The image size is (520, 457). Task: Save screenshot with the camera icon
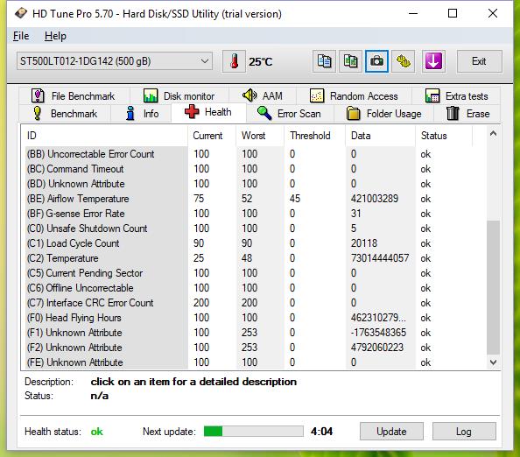point(376,61)
